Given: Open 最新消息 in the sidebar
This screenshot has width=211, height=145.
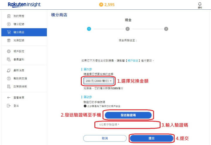Looking at the screenshot, I should click(x=19, y=70).
